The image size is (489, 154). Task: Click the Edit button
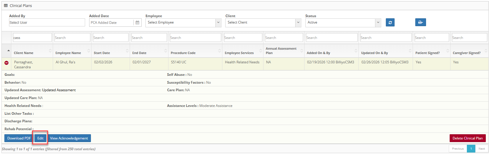click(x=40, y=138)
